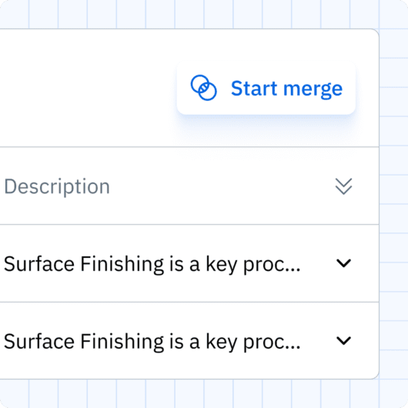Click ellipsis end of second description
Image resolution: width=408 pixels, height=408 pixels.
[294, 347]
